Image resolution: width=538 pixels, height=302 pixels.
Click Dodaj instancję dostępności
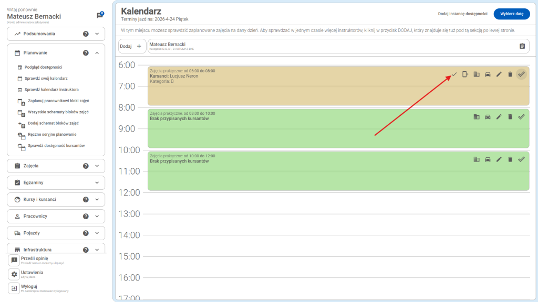click(463, 14)
